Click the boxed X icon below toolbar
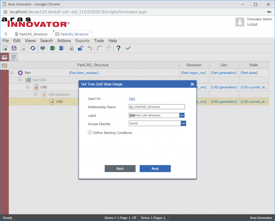 (x=13, y=57)
